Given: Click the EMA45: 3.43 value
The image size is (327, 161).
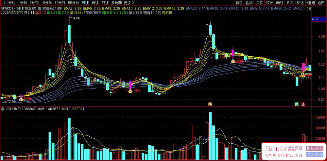Looking at the screenshot, I should point(260,9).
